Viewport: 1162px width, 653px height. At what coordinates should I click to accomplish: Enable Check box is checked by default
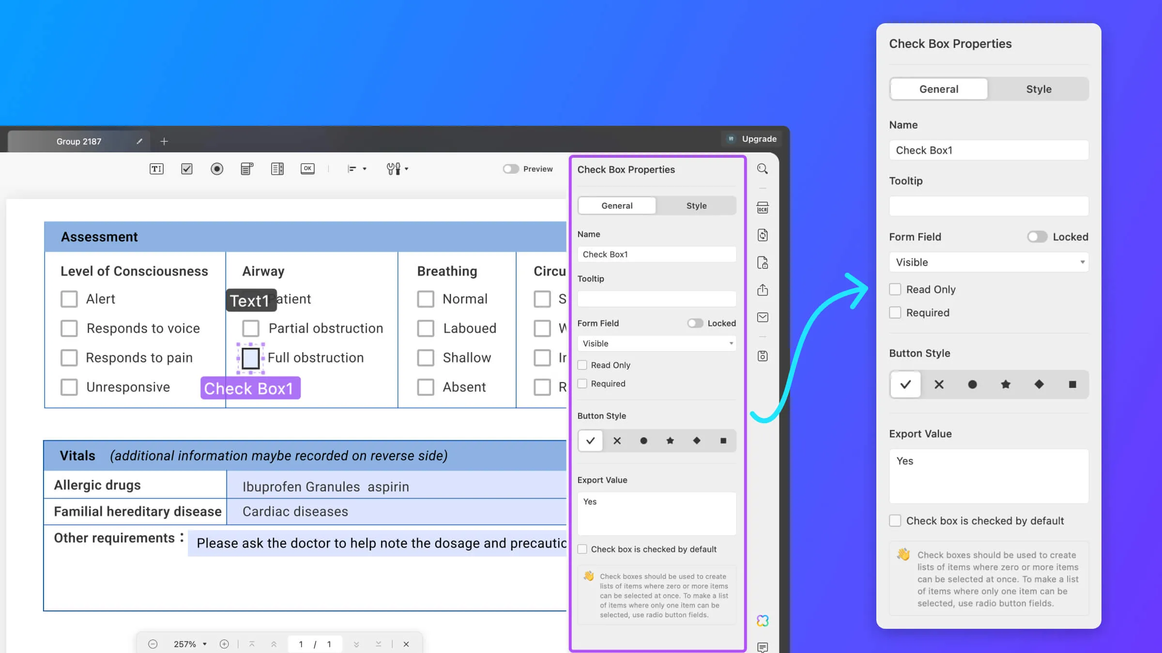tap(895, 520)
